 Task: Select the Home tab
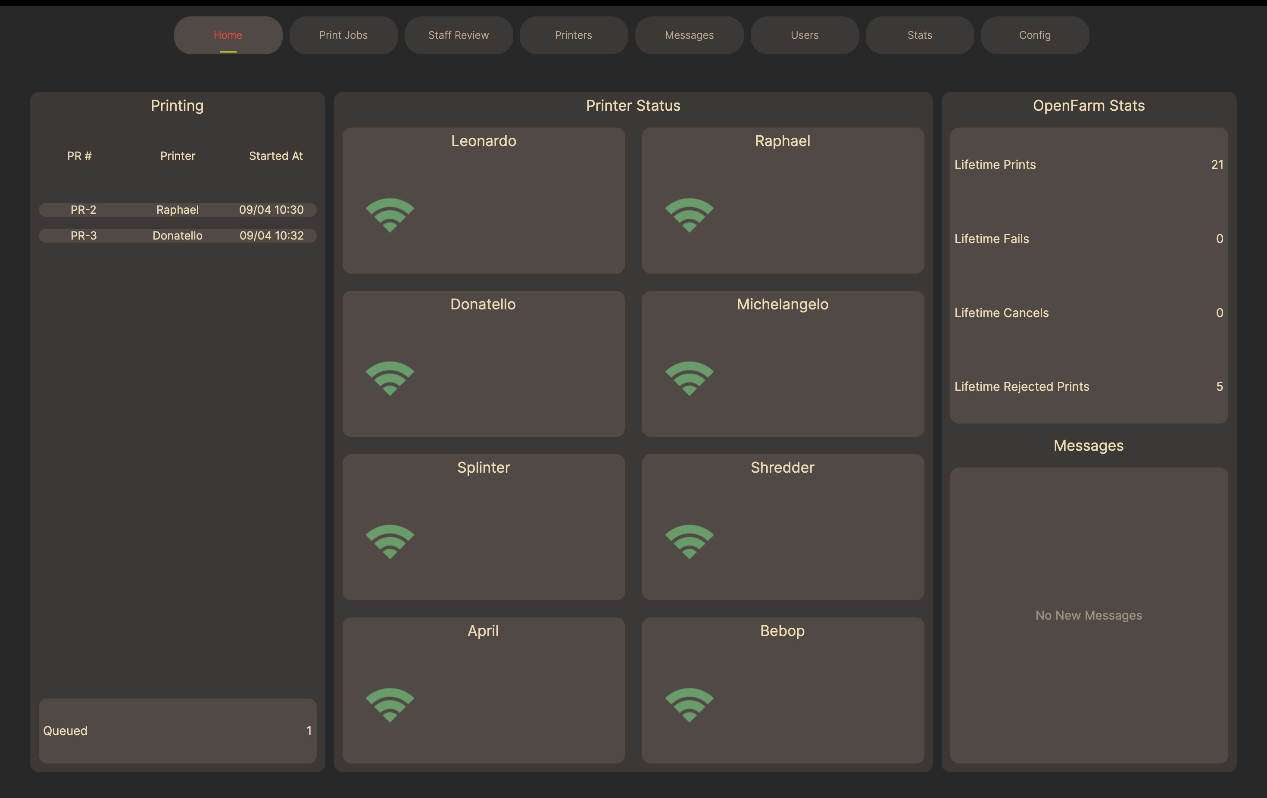pos(227,35)
